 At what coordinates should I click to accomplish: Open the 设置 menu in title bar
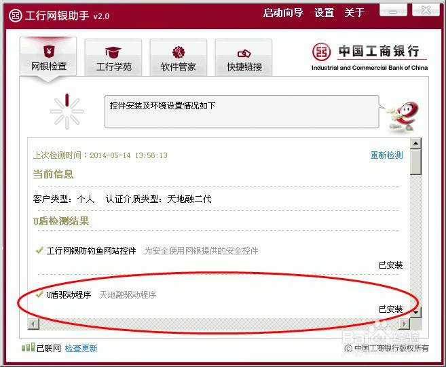(324, 13)
